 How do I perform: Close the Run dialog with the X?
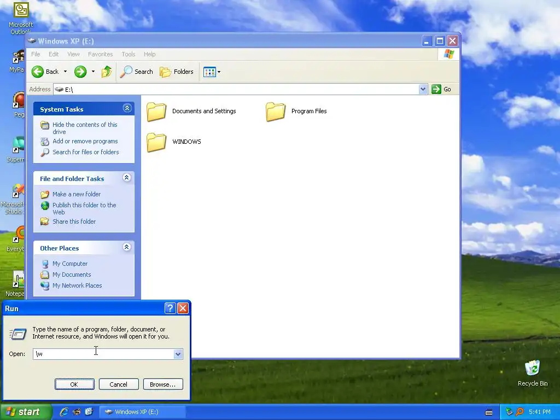coord(183,308)
